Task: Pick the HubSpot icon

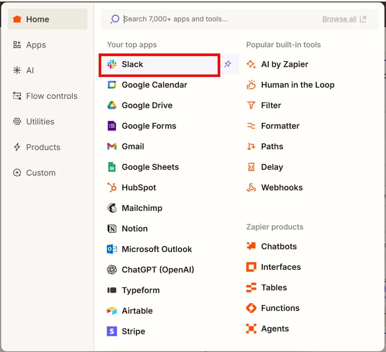Action: [x=112, y=187]
